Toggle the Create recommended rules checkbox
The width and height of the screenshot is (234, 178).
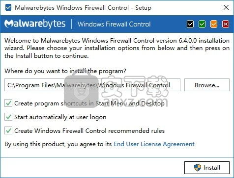(8, 130)
